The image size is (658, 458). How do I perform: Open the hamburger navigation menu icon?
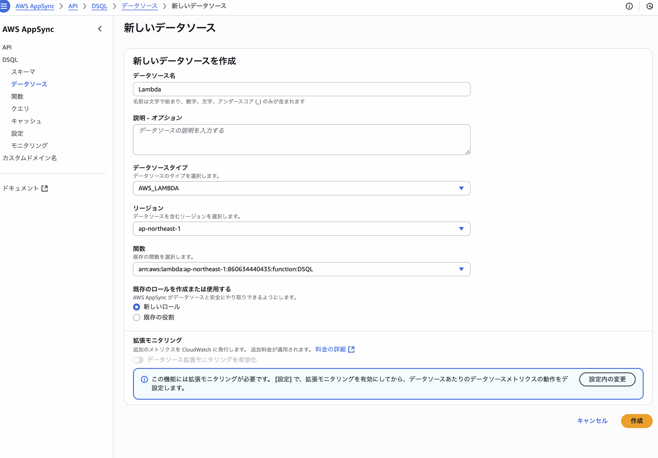coord(4,6)
